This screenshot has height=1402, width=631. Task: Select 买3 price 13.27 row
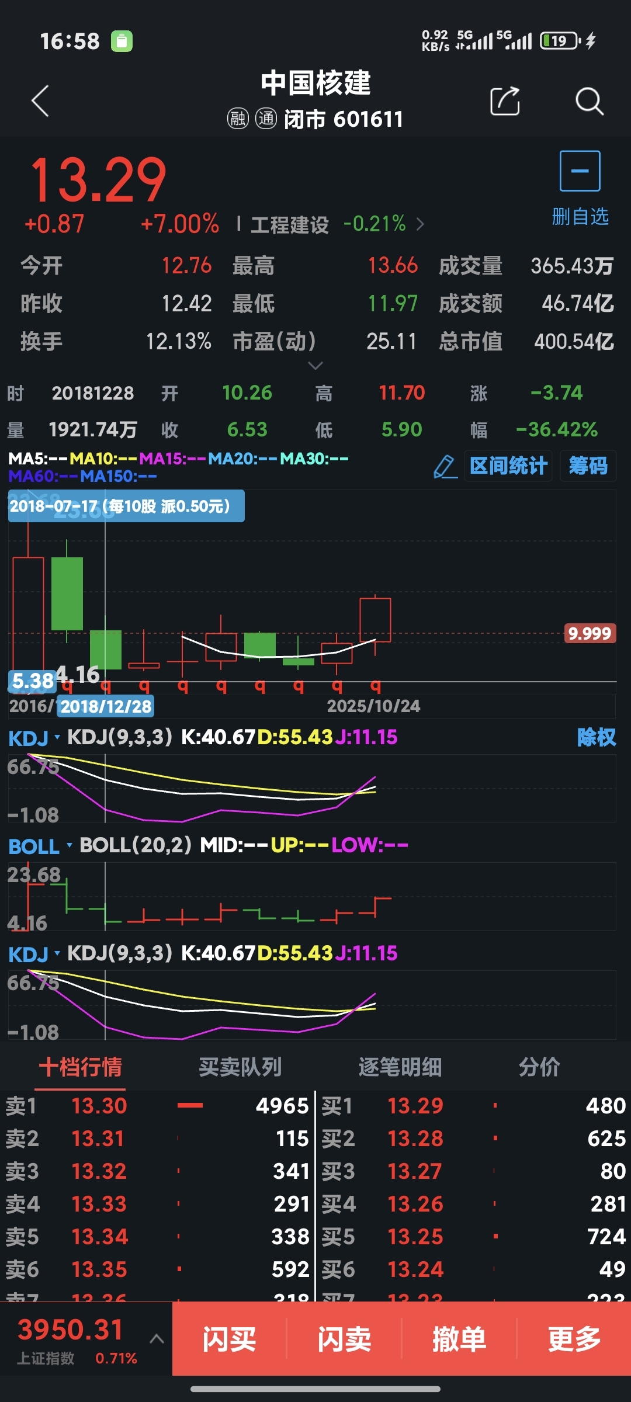click(474, 1171)
